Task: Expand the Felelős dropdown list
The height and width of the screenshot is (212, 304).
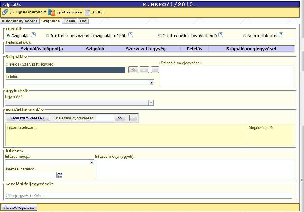Action: 152,82
